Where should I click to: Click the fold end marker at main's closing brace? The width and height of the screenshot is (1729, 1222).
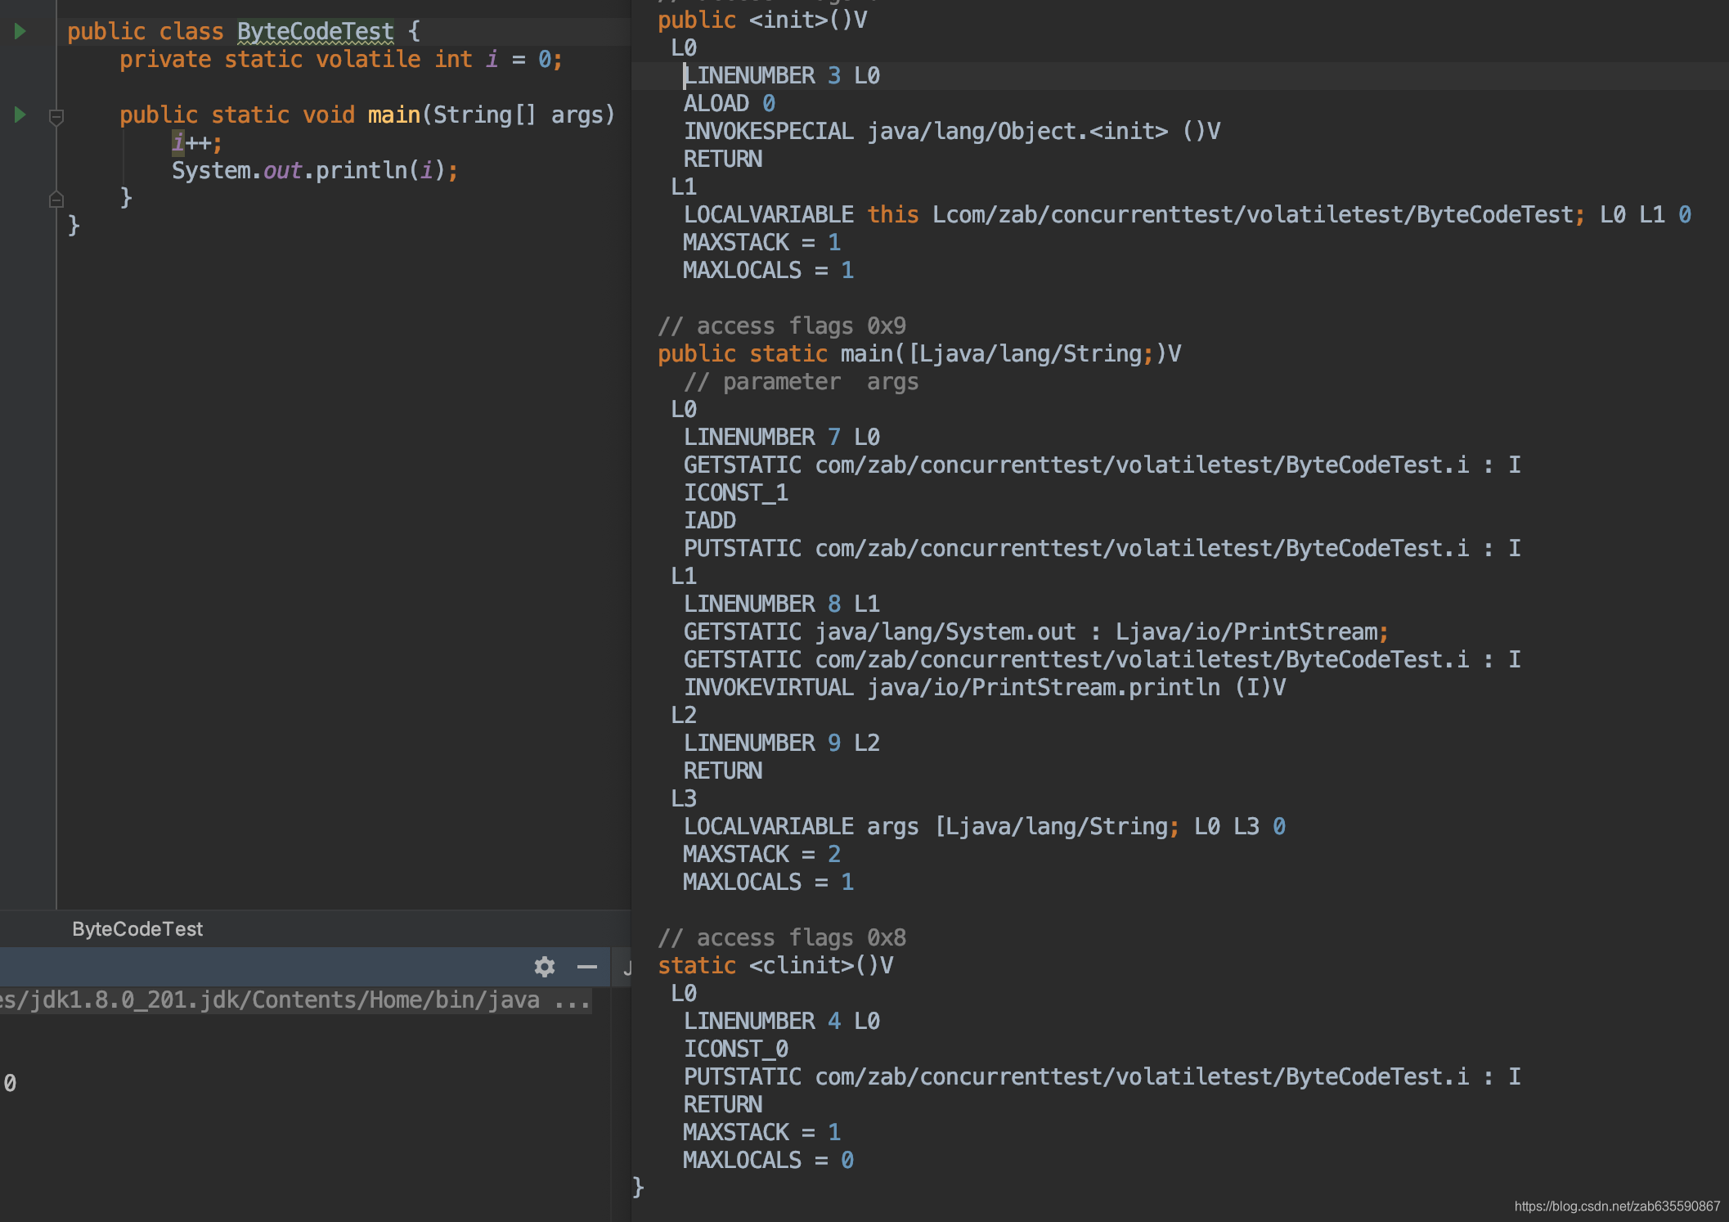pos(56,199)
